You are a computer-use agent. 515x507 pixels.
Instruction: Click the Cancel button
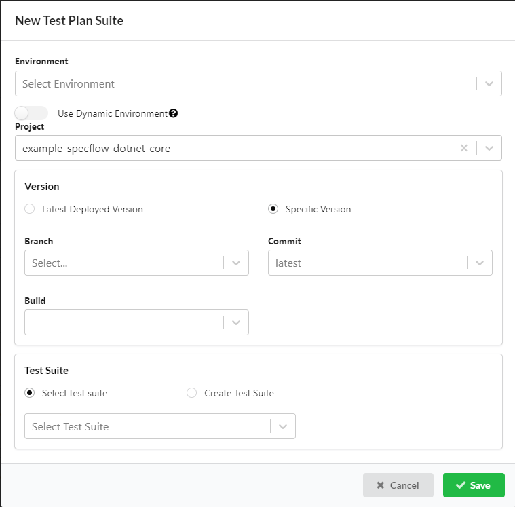tap(398, 485)
